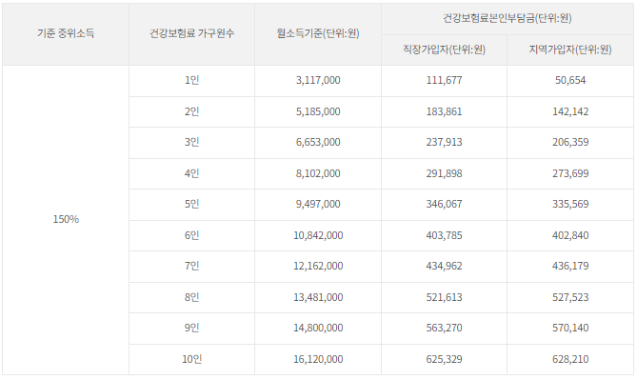Click the 563,270 workplace subscriber value
The image size is (637, 380).
(x=444, y=328)
